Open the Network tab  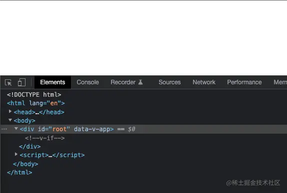204,82
